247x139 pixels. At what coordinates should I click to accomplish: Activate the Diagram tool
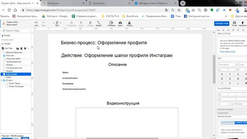(x=99, y=24)
